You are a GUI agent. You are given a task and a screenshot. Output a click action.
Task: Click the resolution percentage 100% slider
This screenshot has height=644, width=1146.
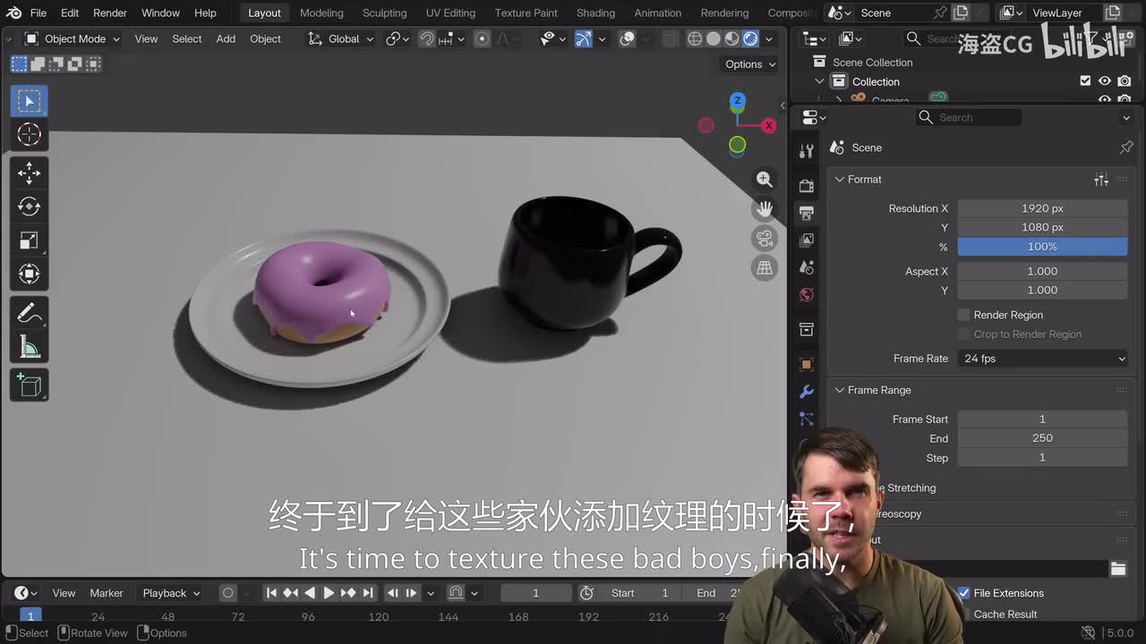pyautogui.click(x=1042, y=247)
